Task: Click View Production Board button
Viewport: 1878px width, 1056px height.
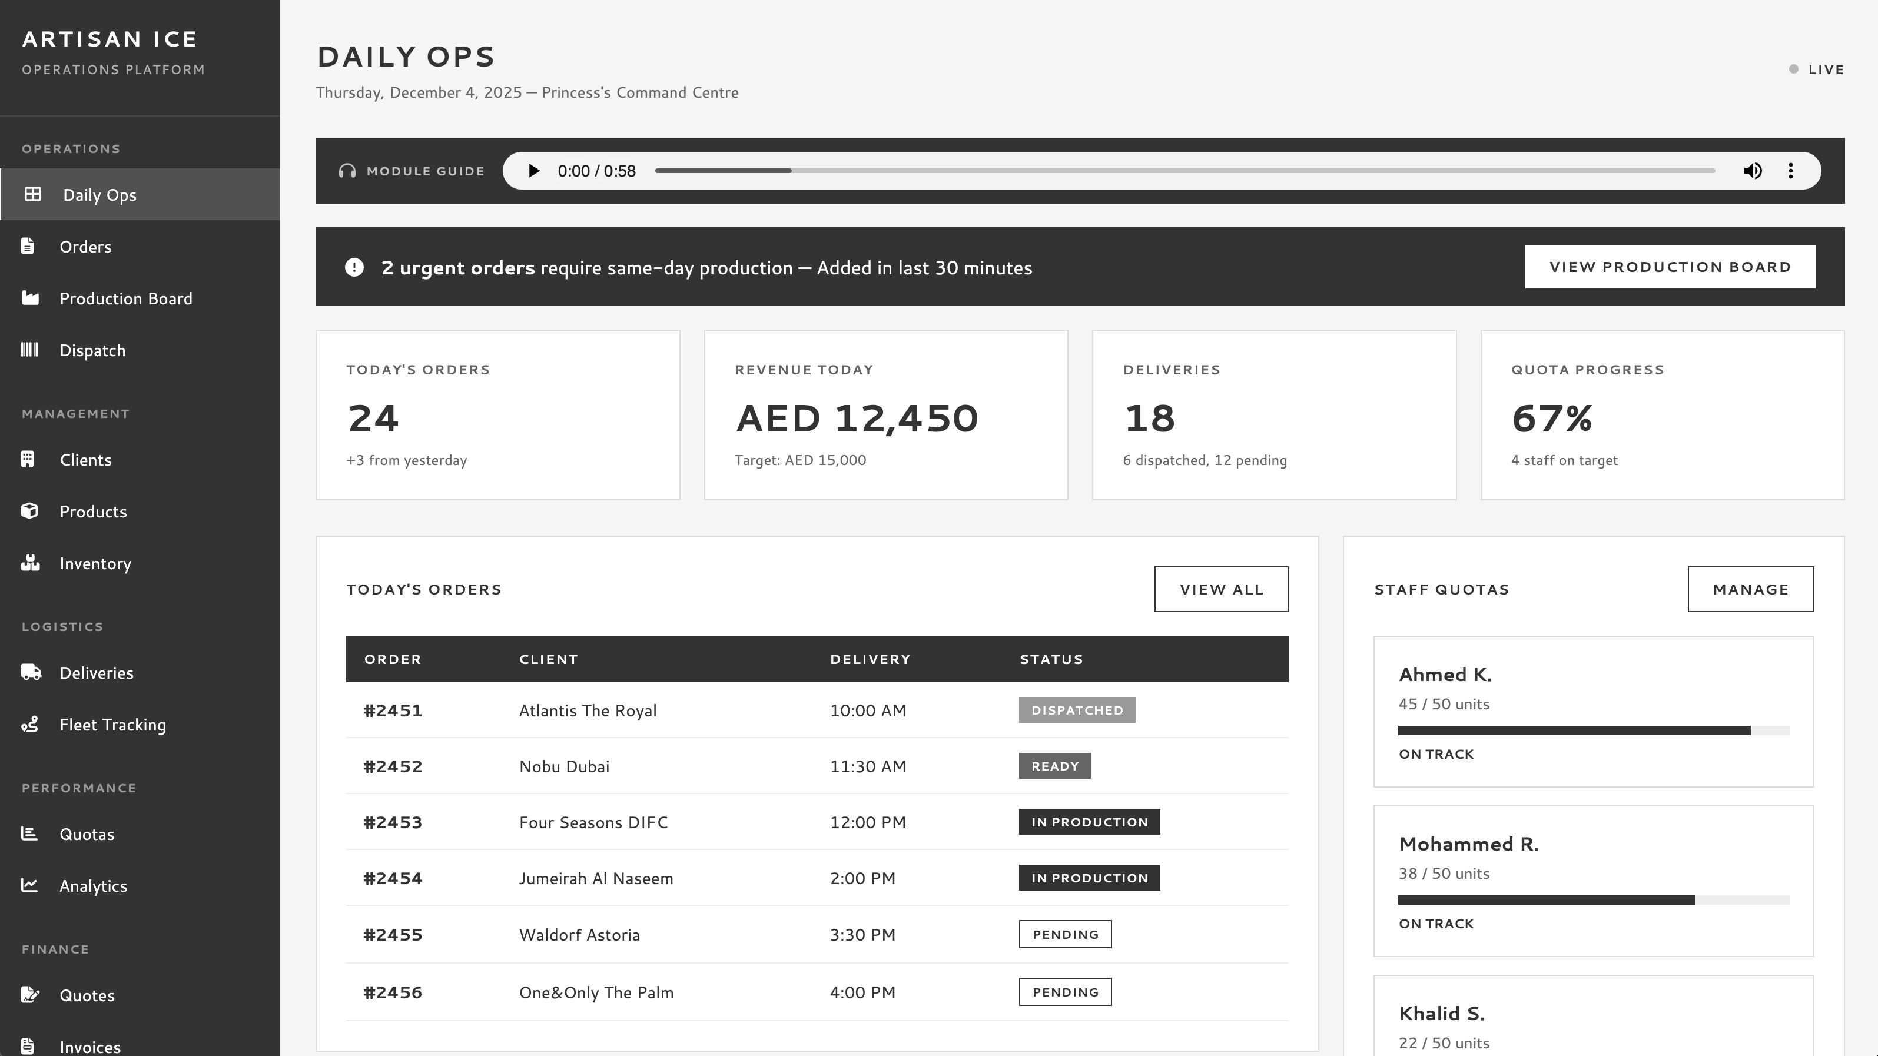Action: coord(1670,267)
